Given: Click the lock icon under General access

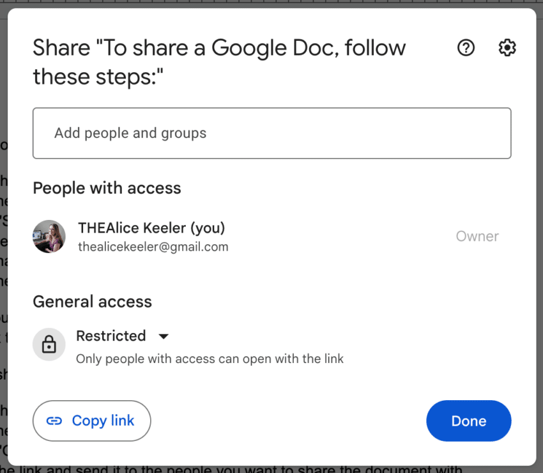Looking at the screenshot, I should click(49, 345).
